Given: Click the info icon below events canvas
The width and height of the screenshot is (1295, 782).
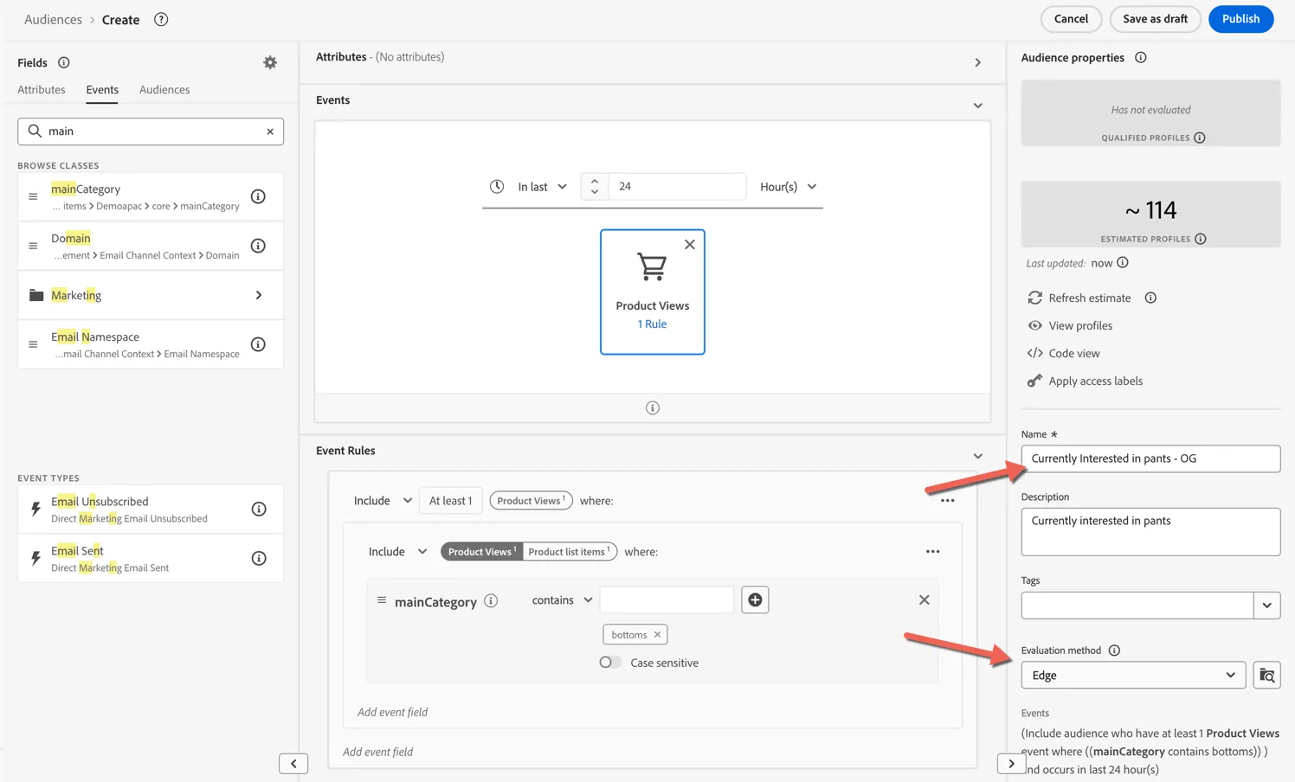Looking at the screenshot, I should point(653,407).
